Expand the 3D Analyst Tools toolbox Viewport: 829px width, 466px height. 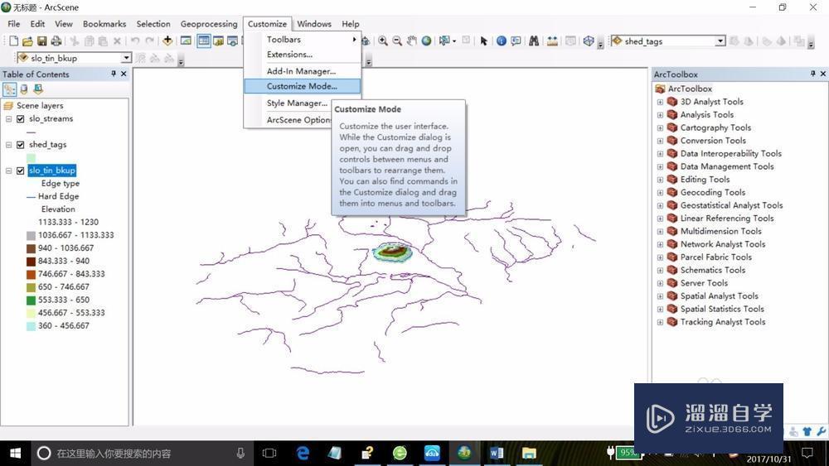(660, 102)
